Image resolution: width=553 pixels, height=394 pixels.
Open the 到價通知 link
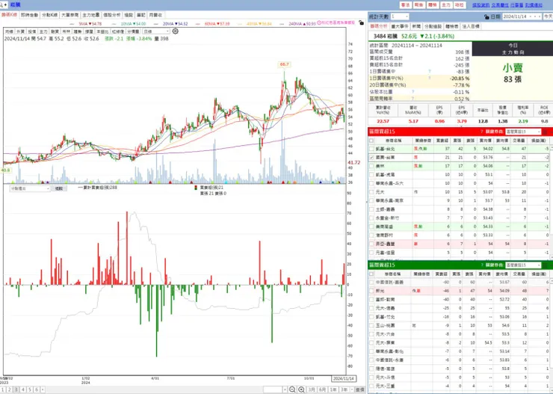coord(534,5)
